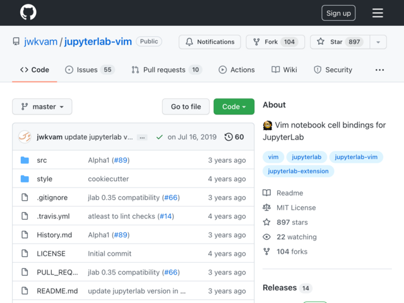Open the hamburger navigation menu
Image resolution: width=404 pixels, height=303 pixels.
pyautogui.click(x=377, y=13)
